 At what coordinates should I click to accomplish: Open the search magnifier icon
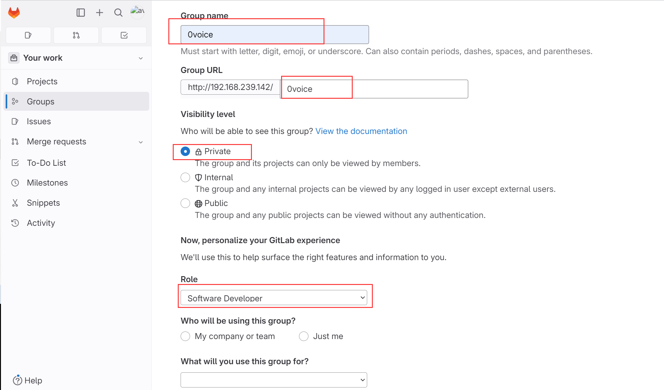pos(118,13)
